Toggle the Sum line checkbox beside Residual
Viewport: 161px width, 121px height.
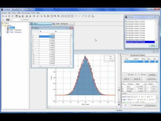pos(142,75)
